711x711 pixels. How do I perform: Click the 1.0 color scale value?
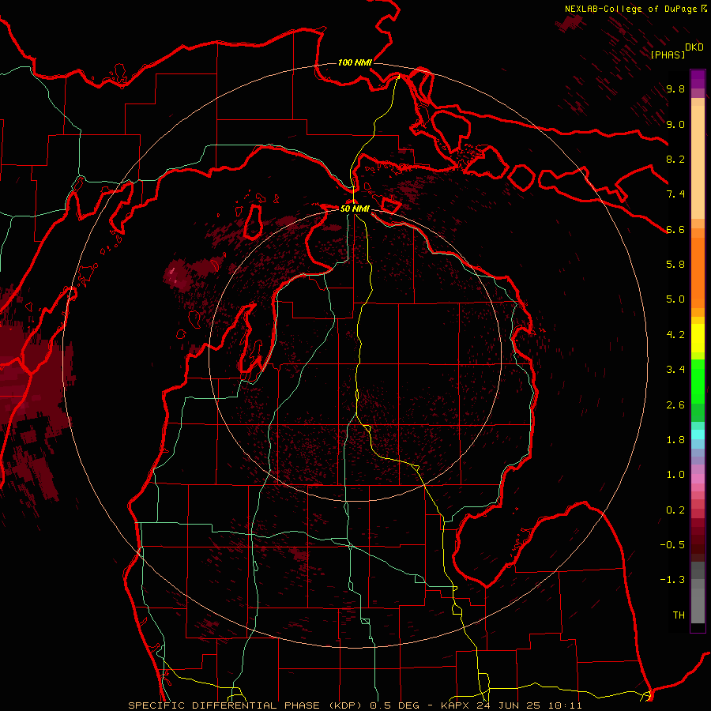pos(675,474)
